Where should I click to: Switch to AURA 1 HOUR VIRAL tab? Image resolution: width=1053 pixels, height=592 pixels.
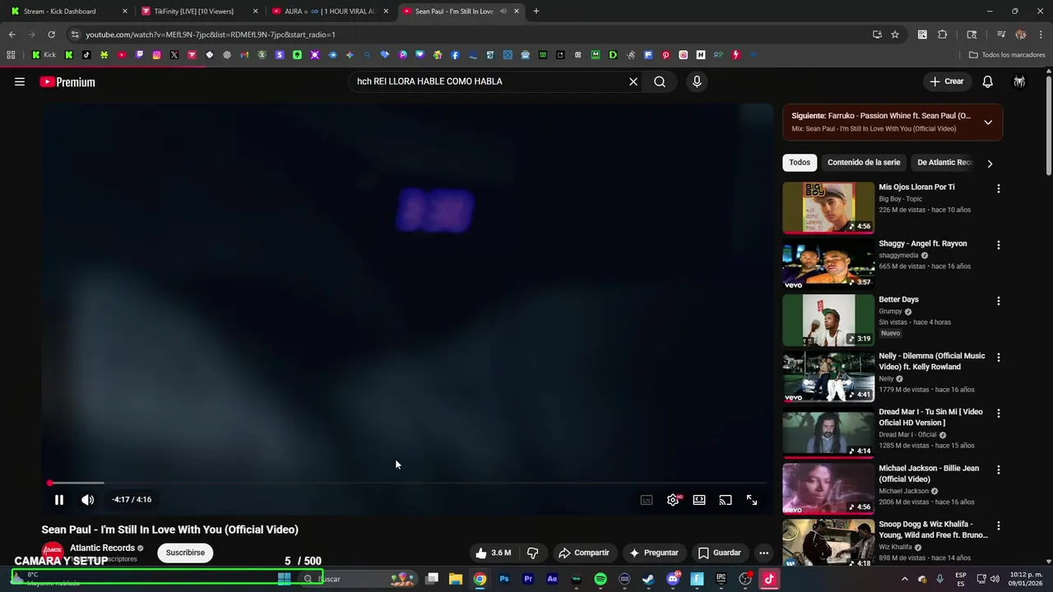(x=330, y=12)
